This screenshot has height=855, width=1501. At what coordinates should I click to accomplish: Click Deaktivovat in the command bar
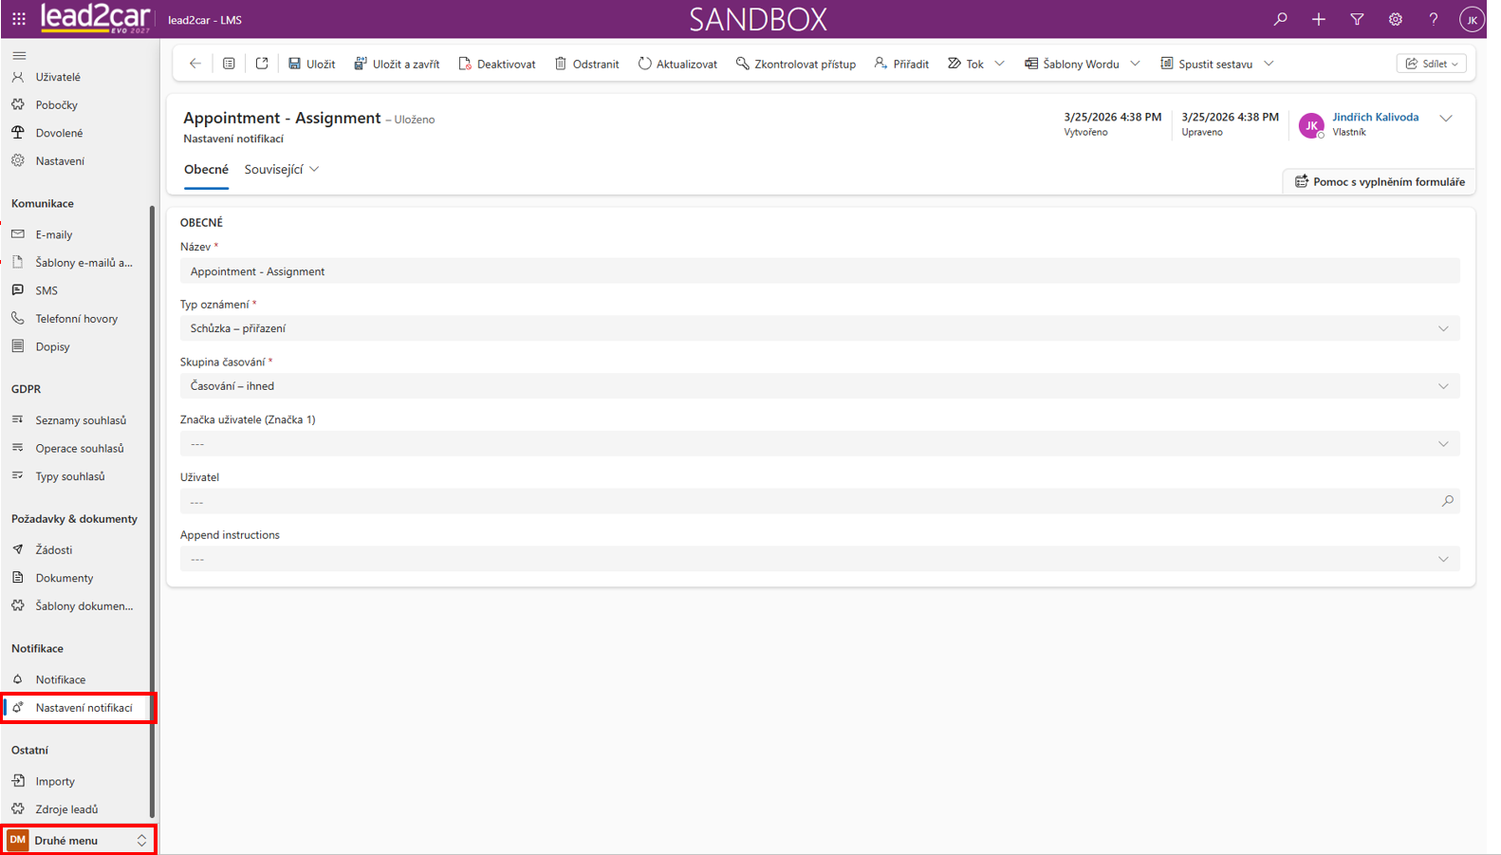point(496,64)
